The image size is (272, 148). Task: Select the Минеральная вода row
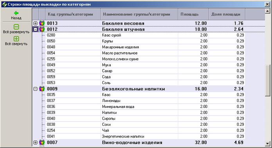click(x=145, y=107)
